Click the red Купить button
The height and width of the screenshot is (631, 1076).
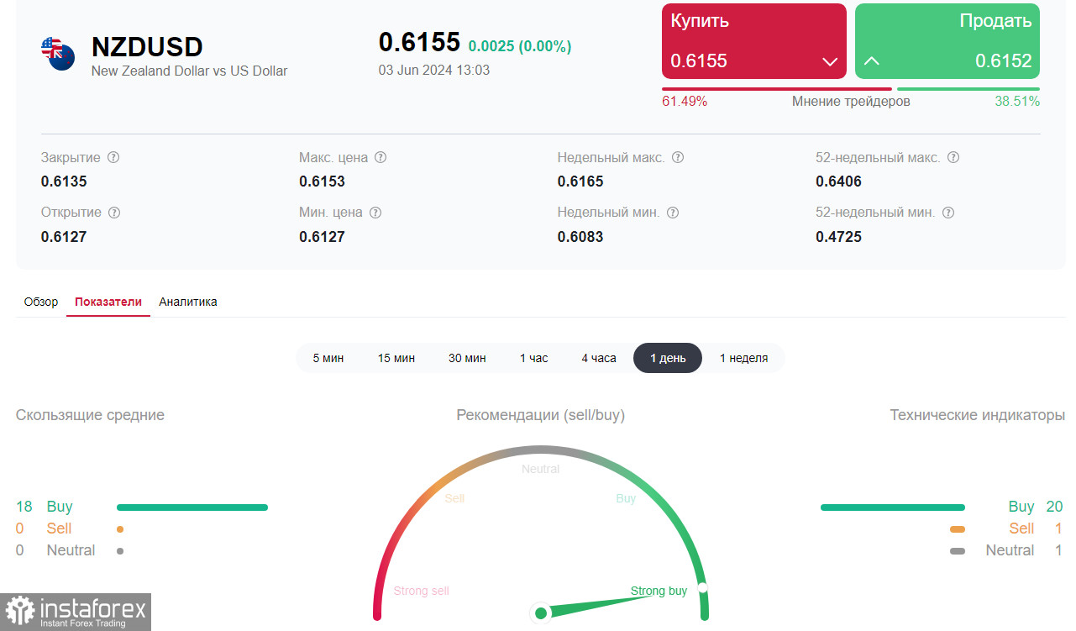tap(754, 41)
